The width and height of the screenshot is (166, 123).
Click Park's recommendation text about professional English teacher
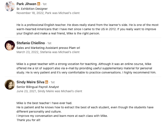tap(87, 29)
